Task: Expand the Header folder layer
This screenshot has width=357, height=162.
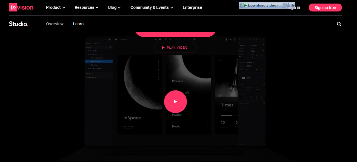Action: [88, 51]
